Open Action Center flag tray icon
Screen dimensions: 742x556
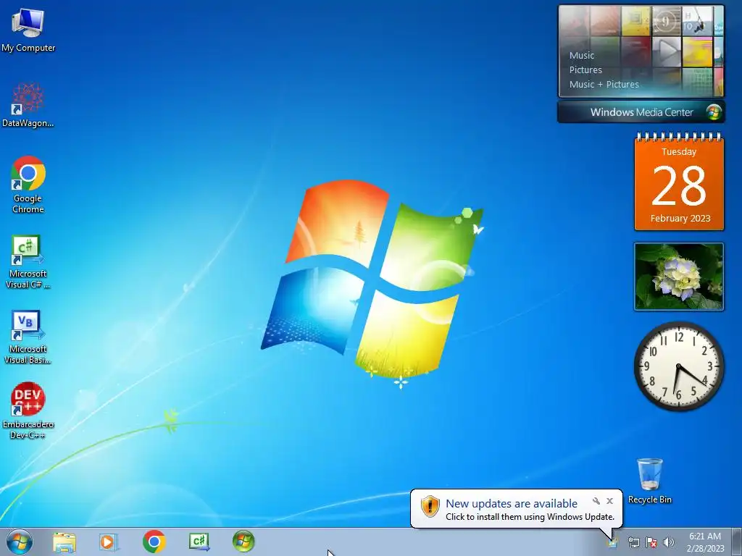(651, 542)
